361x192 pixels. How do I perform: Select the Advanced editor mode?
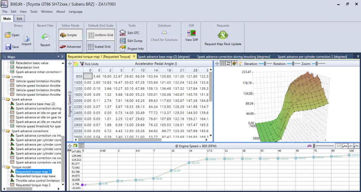coord(71,47)
